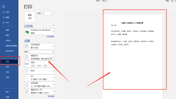Expand the 打印所有页 dropdown arrow
The width and height of the screenshot is (176, 99).
pyautogui.click(x=53, y=46)
